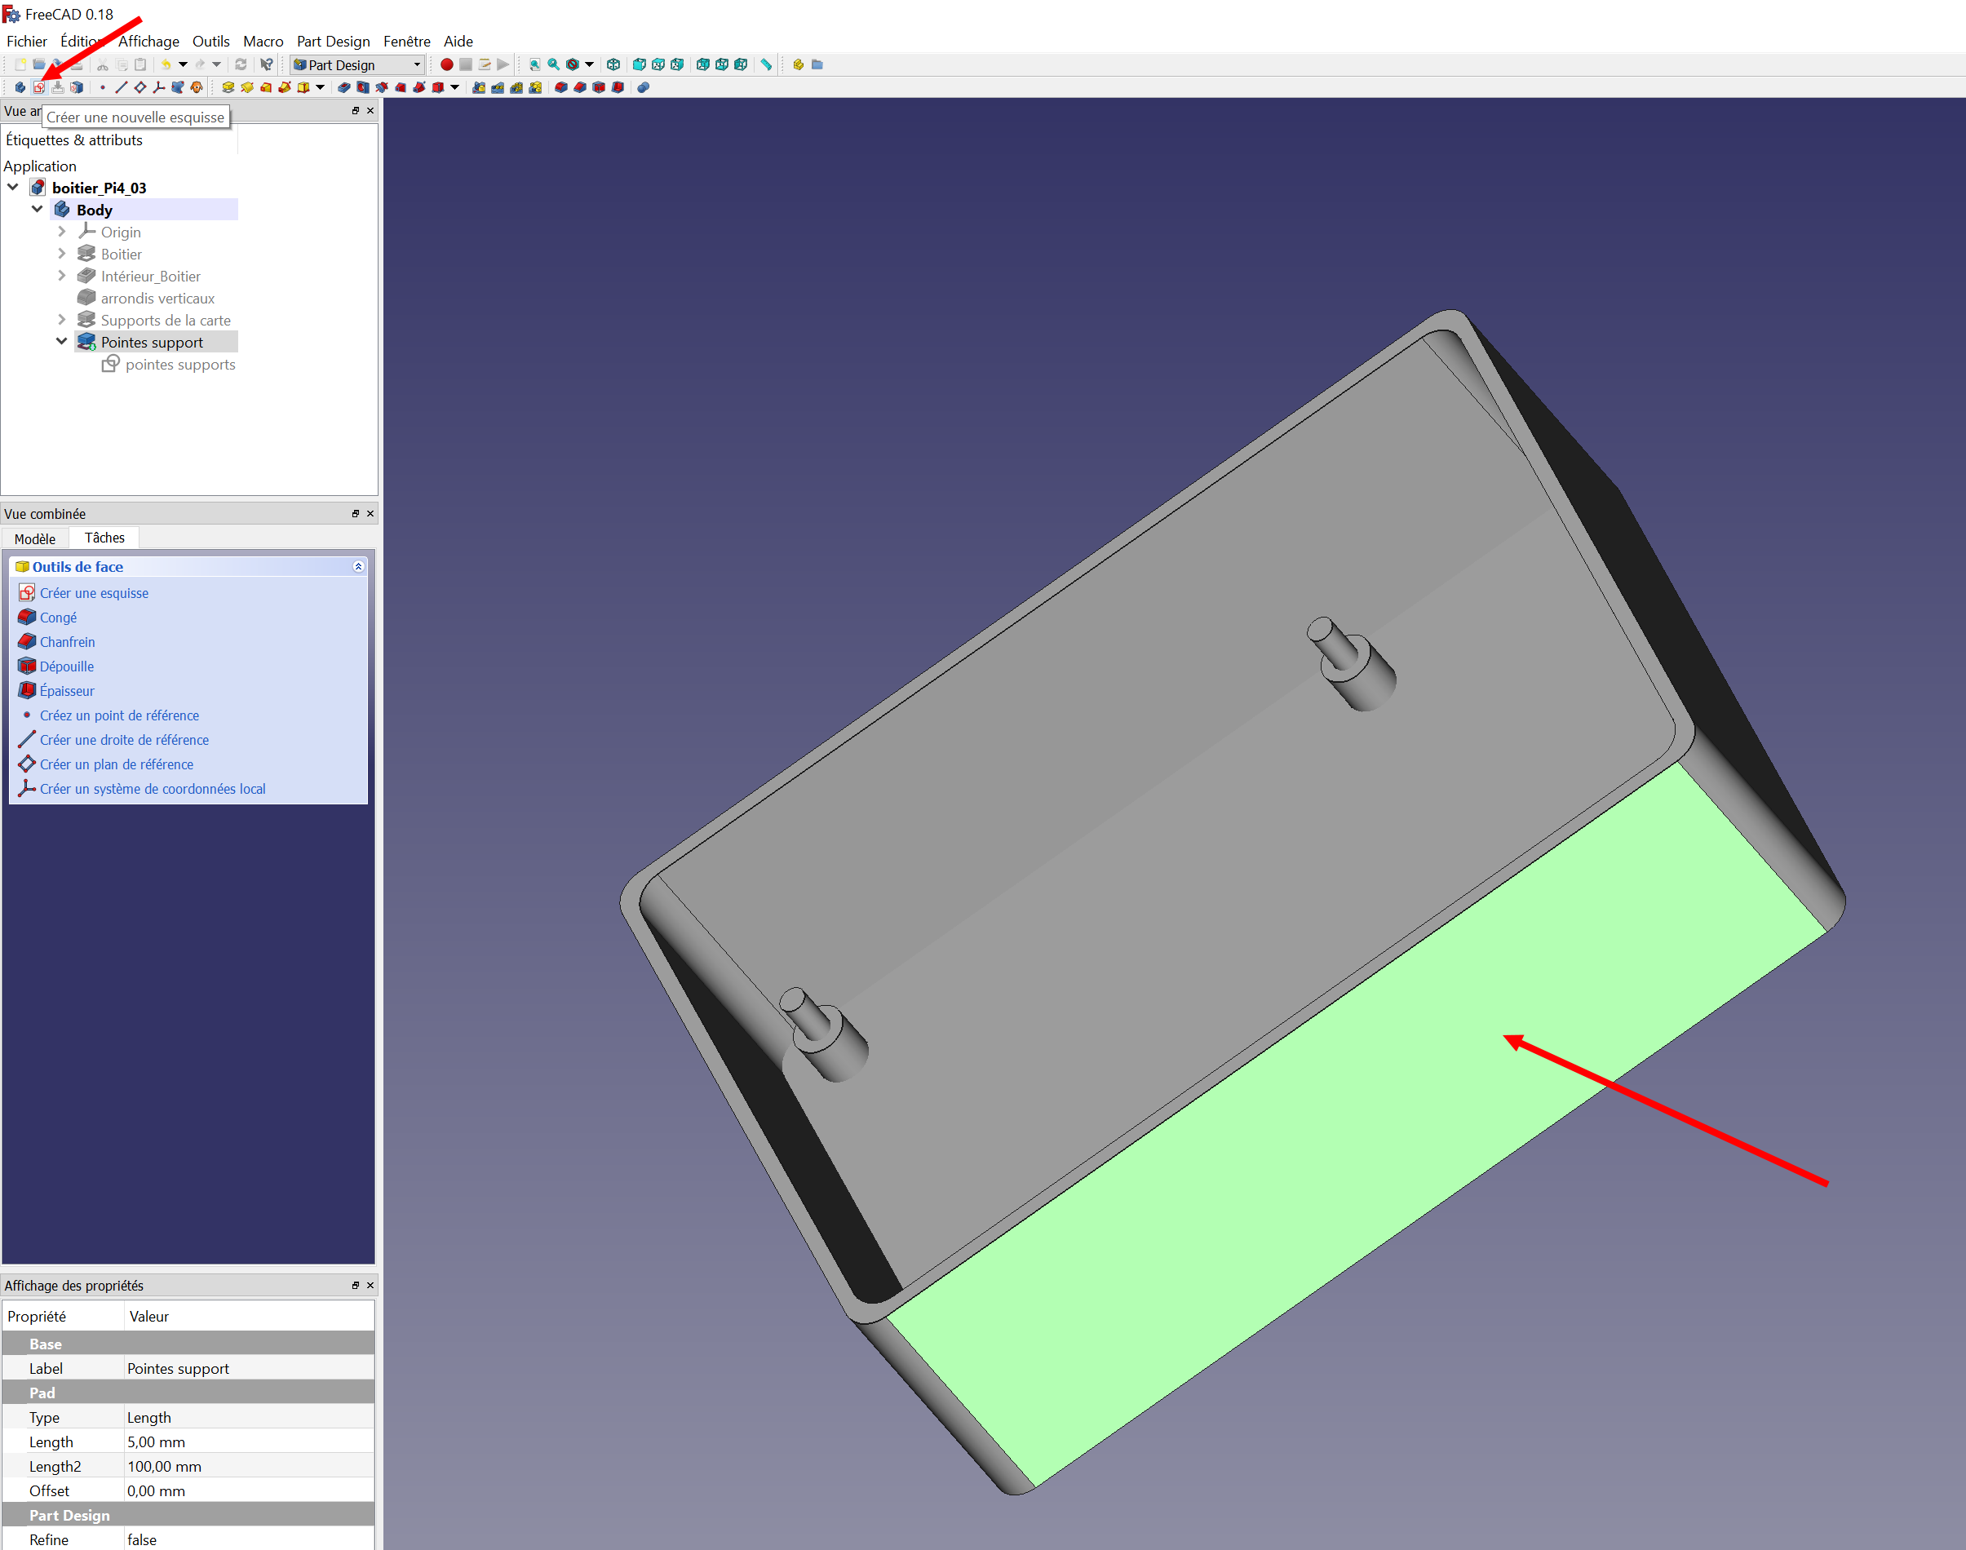Image resolution: width=1966 pixels, height=1550 pixels.
Task: Click the Pad tool icon
Action: [x=228, y=87]
